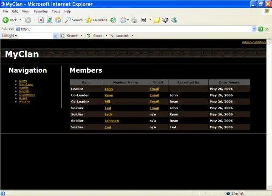Click the green Go arrow button

261,29
